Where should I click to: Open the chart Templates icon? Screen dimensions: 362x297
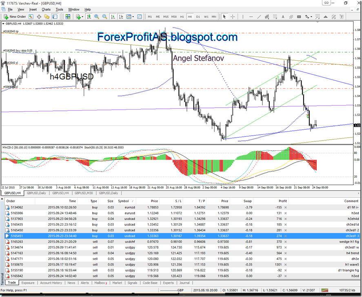click(139, 17)
